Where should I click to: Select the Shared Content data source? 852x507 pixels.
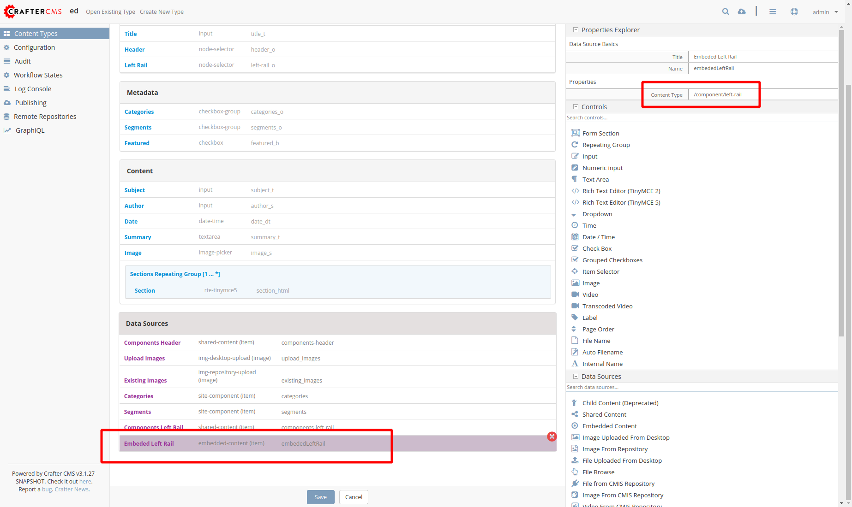click(604, 414)
